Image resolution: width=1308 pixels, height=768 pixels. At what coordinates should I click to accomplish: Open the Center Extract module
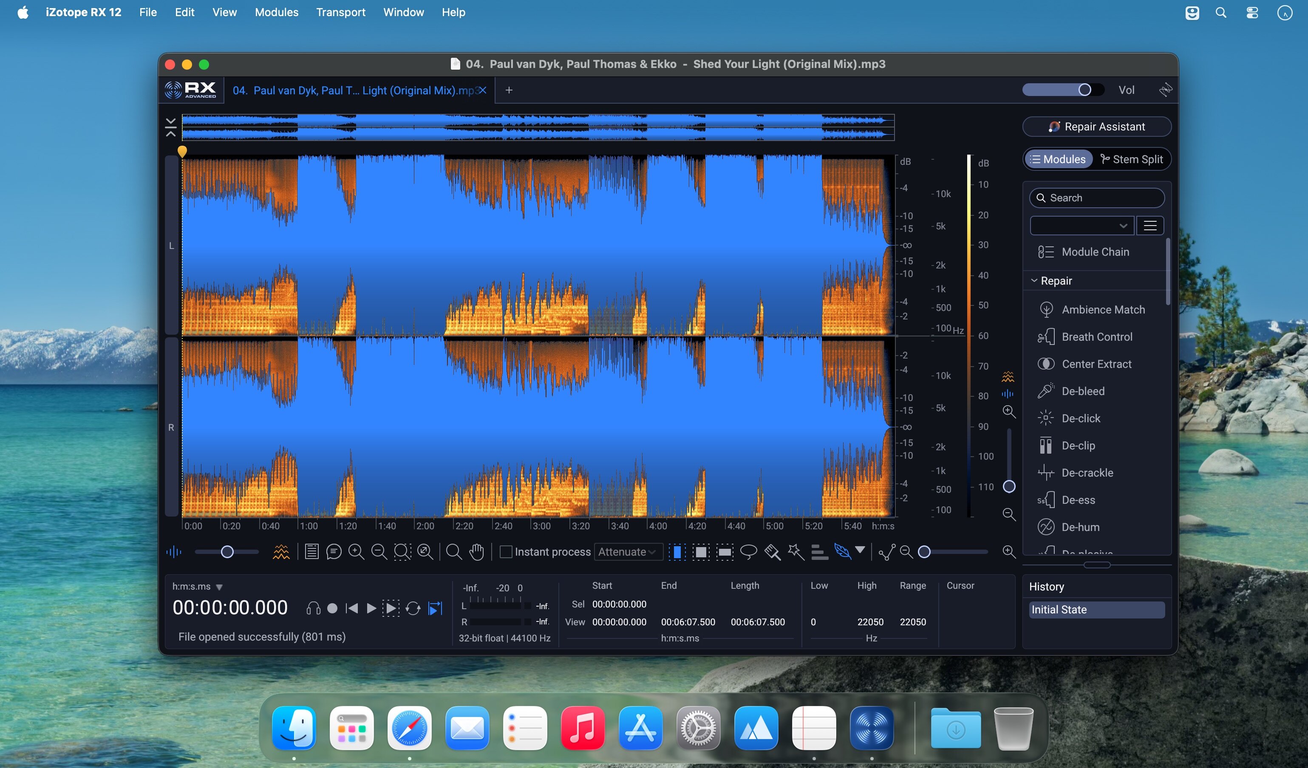pos(1096,364)
